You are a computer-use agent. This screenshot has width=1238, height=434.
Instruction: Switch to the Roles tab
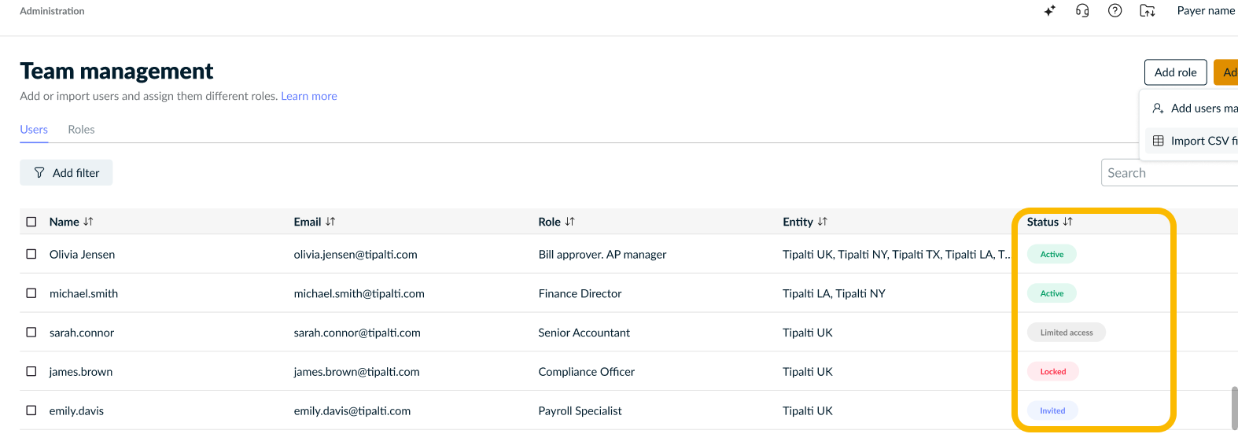pyautogui.click(x=81, y=130)
